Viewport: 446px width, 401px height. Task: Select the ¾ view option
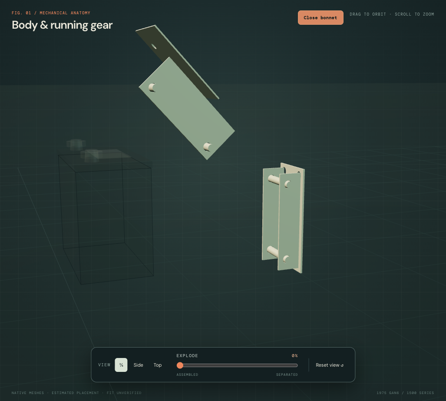point(121,365)
